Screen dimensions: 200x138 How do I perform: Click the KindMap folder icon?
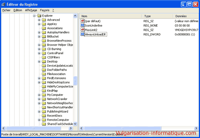coord(44,90)
